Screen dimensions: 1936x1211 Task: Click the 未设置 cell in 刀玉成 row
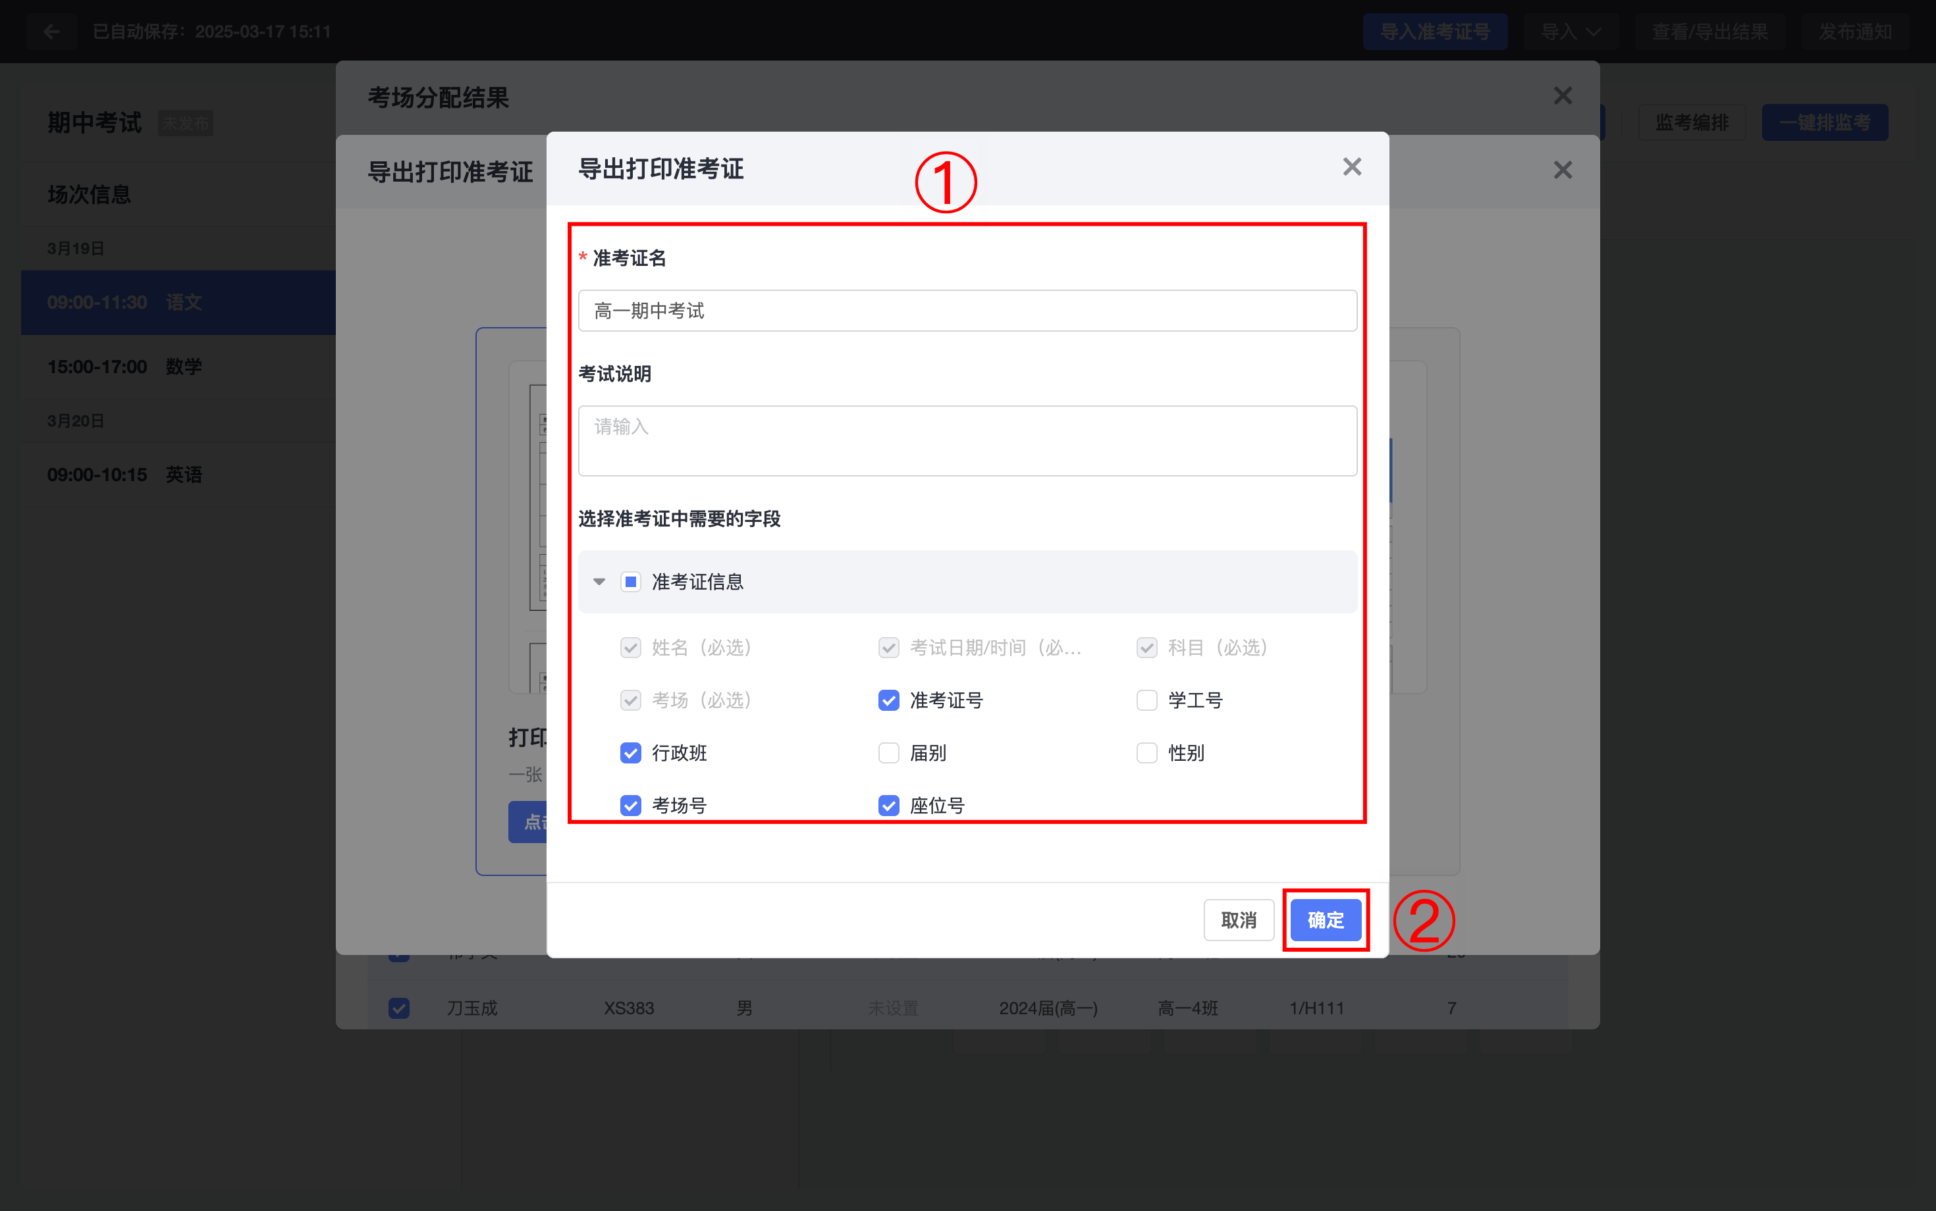coord(893,1008)
